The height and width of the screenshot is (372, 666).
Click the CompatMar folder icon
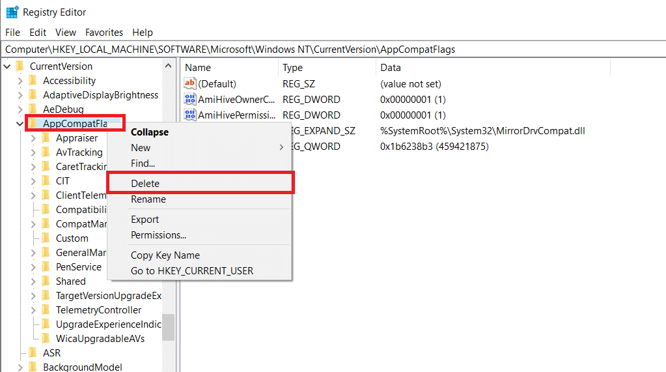(46, 223)
